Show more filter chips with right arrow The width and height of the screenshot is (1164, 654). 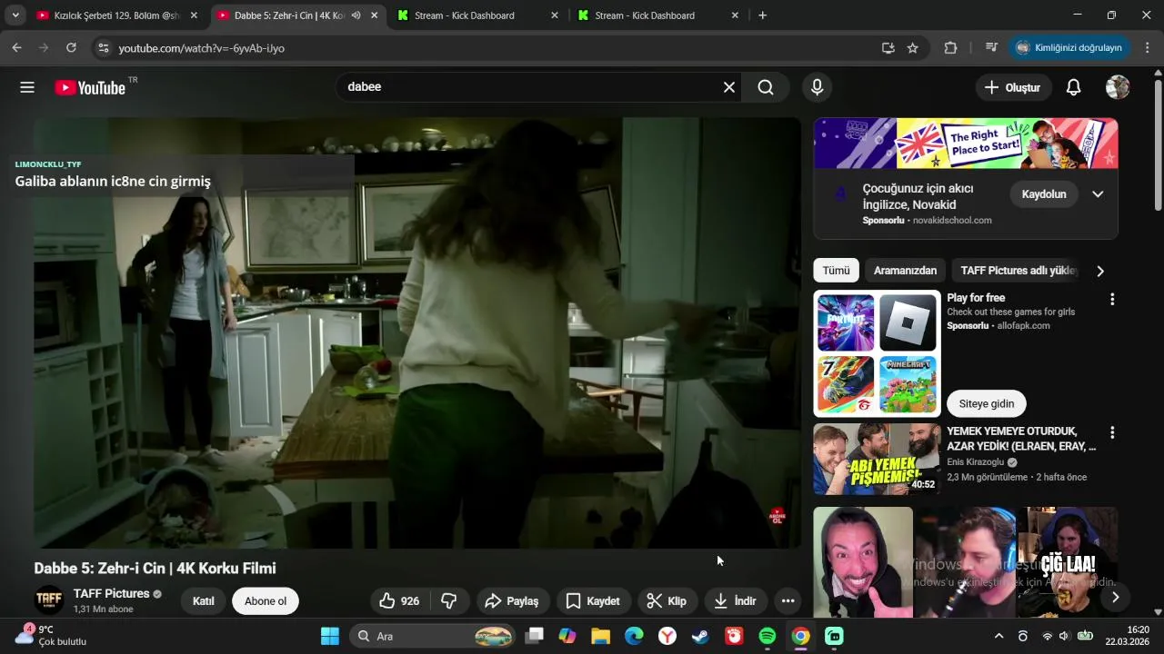coord(1100,271)
